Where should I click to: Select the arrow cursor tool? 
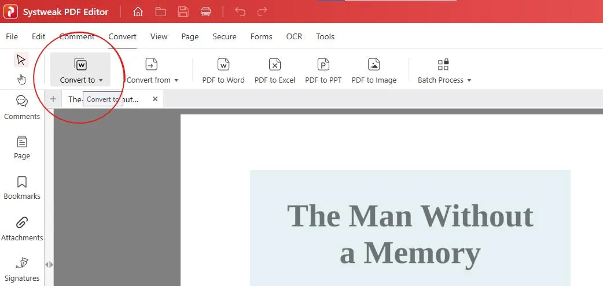[x=21, y=60]
